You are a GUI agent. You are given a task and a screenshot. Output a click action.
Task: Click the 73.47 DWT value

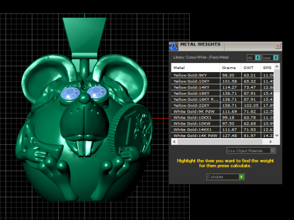click(249, 87)
